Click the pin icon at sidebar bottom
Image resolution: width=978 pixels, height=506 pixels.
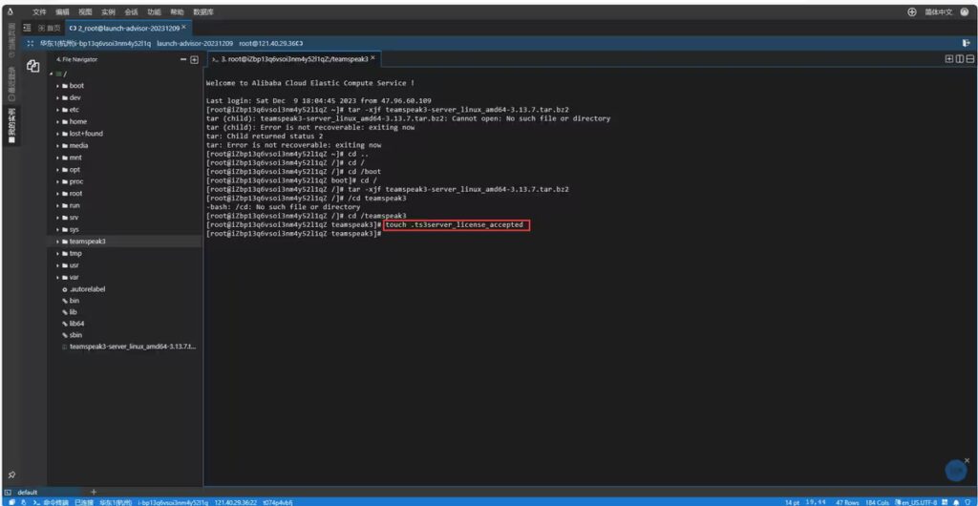click(11, 474)
